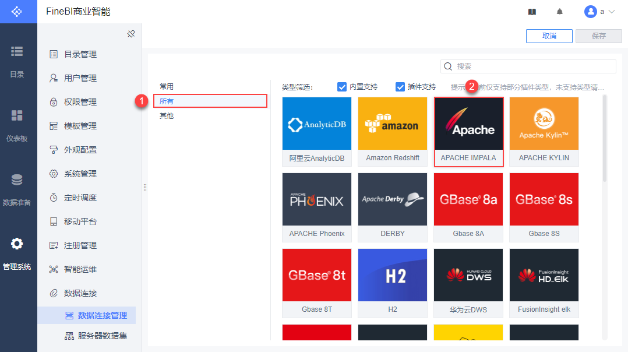The width and height of the screenshot is (628, 352).
Task: Unpin the side menu with pin icon
Action: pos(131,34)
